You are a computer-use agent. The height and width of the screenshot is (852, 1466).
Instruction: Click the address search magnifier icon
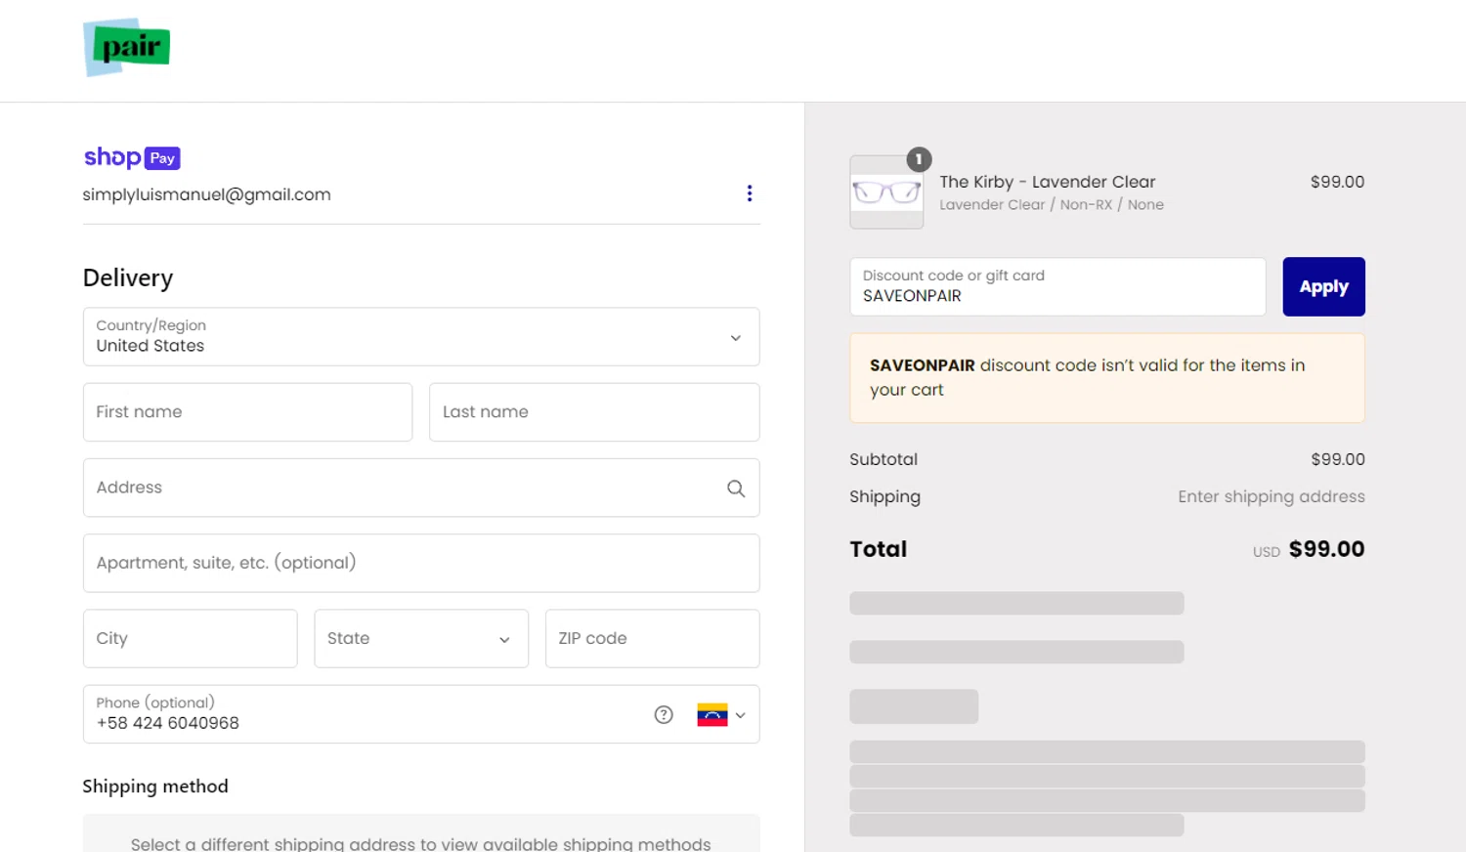[736, 489]
